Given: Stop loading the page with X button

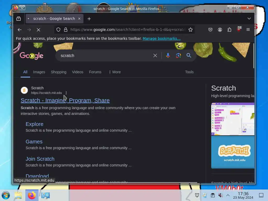Looking at the screenshot, I should click(x=38, y=30).
